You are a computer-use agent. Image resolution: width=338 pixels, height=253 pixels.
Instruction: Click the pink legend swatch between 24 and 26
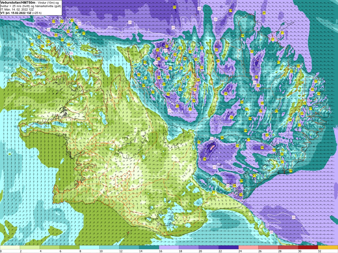point(248,247)
